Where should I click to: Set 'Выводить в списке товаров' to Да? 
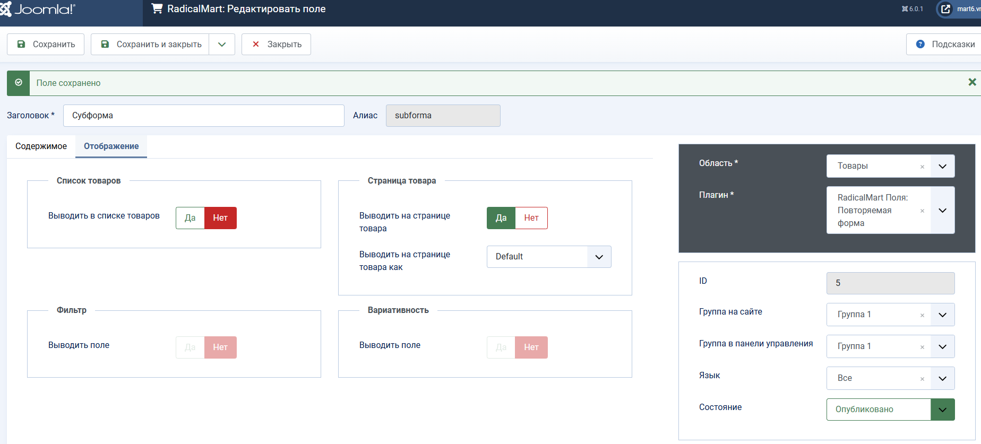[x=190, y=218]
